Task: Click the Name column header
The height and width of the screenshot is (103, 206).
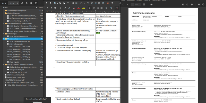Action: click(x=6, y=8)
